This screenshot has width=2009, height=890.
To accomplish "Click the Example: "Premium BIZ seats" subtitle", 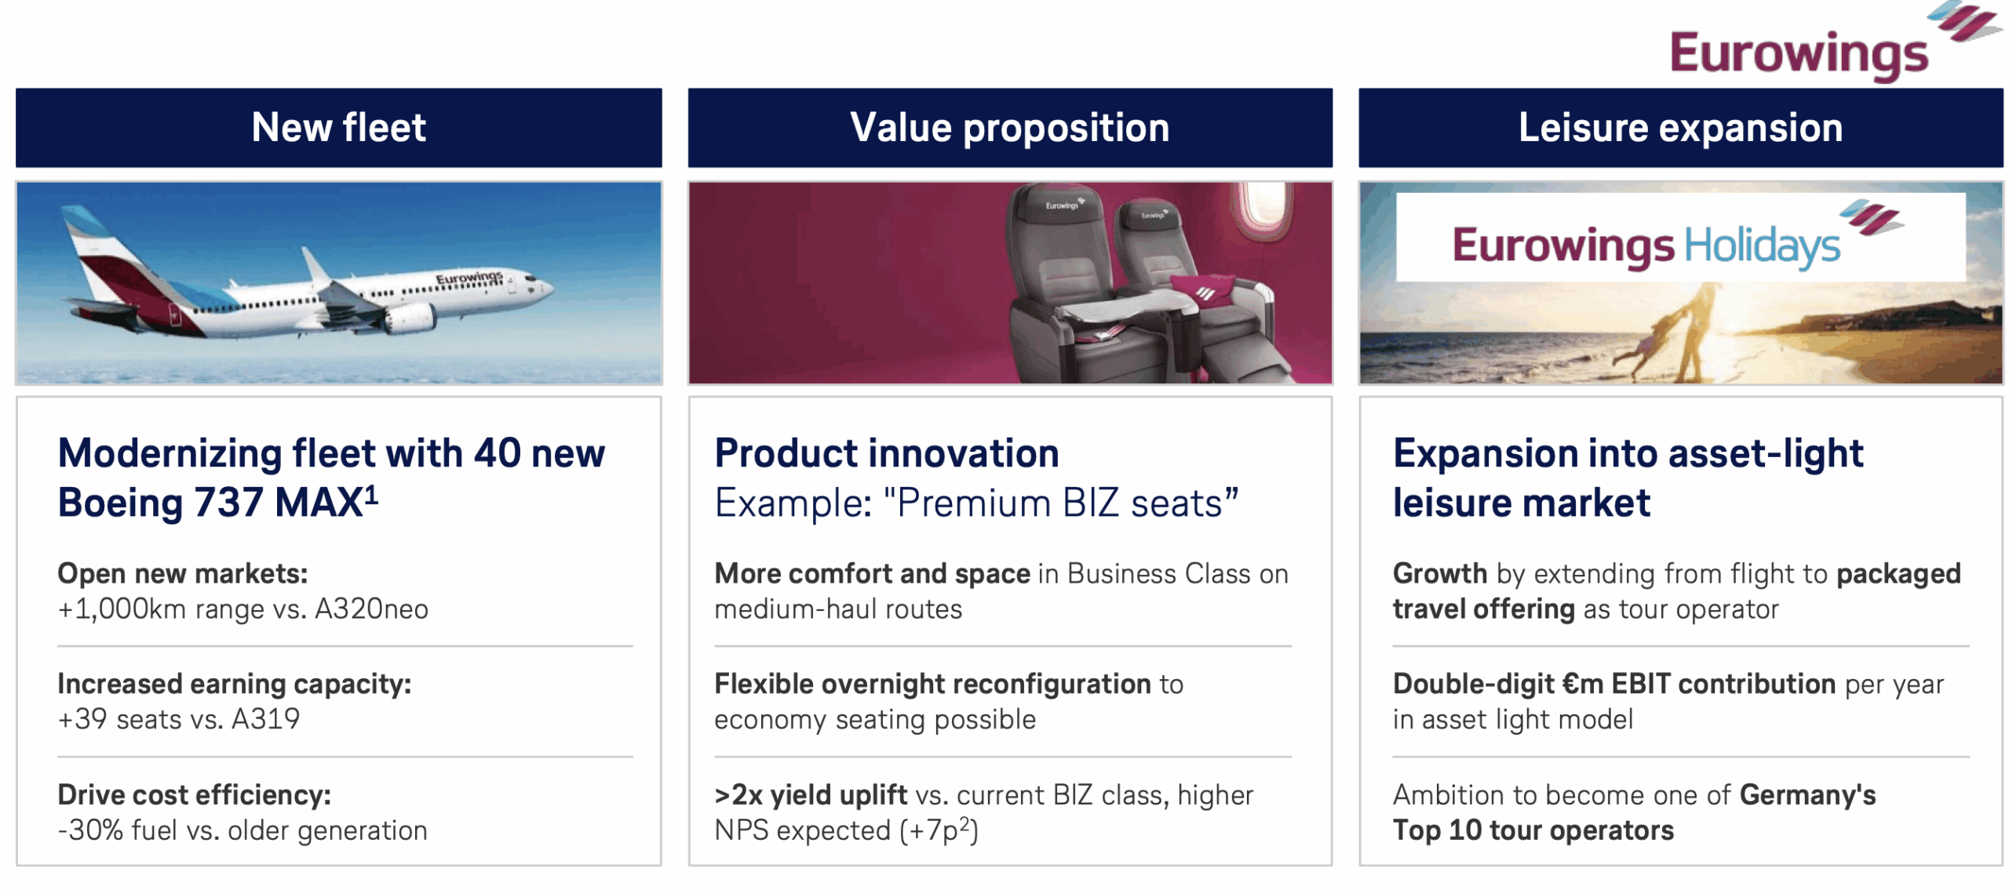I will tap(976, 503).
